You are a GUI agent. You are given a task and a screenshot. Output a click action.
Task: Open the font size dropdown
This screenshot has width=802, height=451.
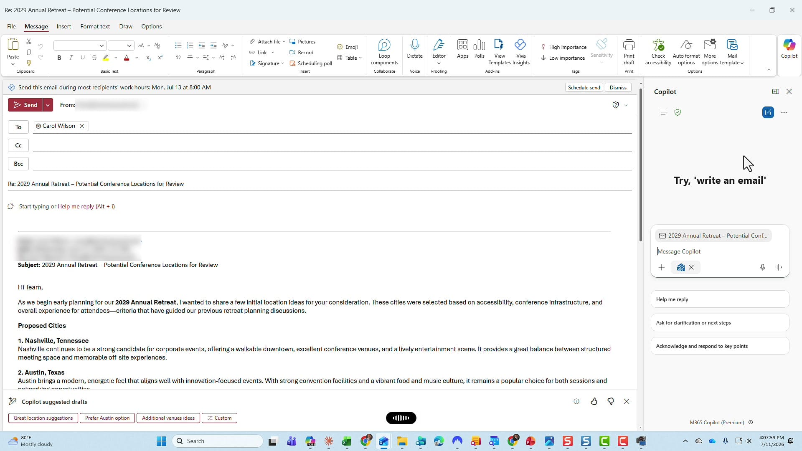(129, 46)
